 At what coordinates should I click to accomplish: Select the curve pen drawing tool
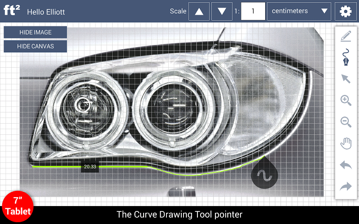[x=346, y=57]
